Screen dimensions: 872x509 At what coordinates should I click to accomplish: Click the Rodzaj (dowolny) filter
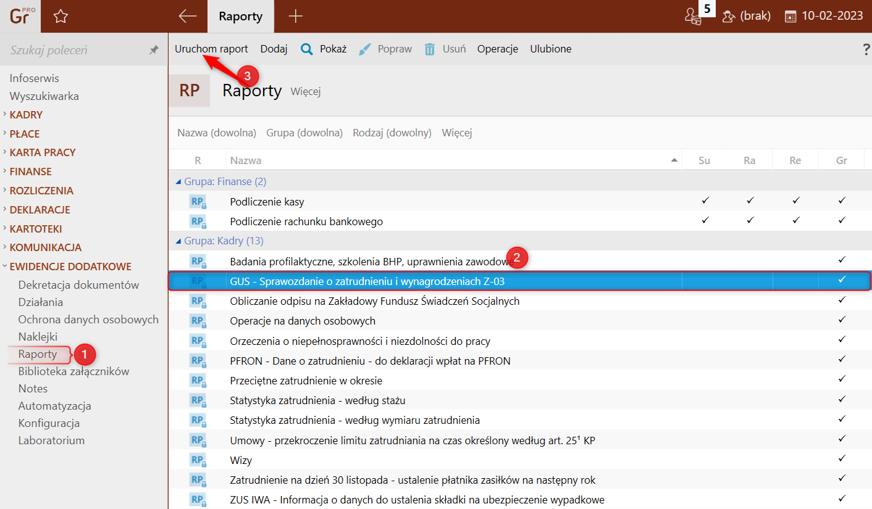coord(392,133)
